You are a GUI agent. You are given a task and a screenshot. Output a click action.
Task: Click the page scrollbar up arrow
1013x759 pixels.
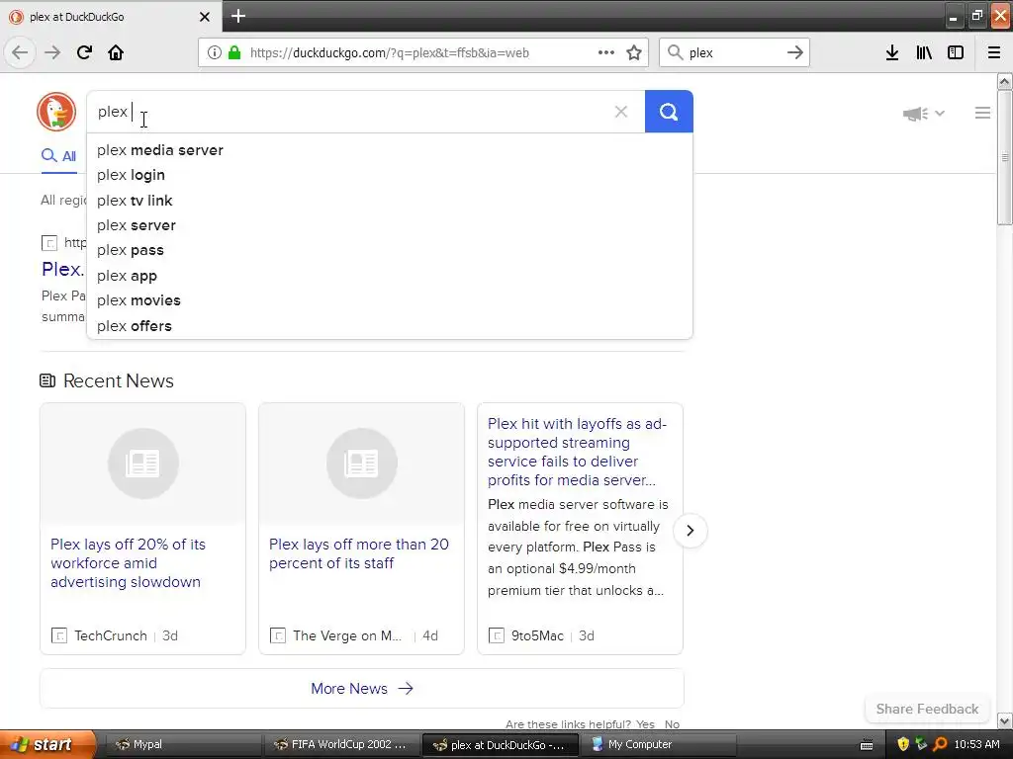[x=1005, y=81]
